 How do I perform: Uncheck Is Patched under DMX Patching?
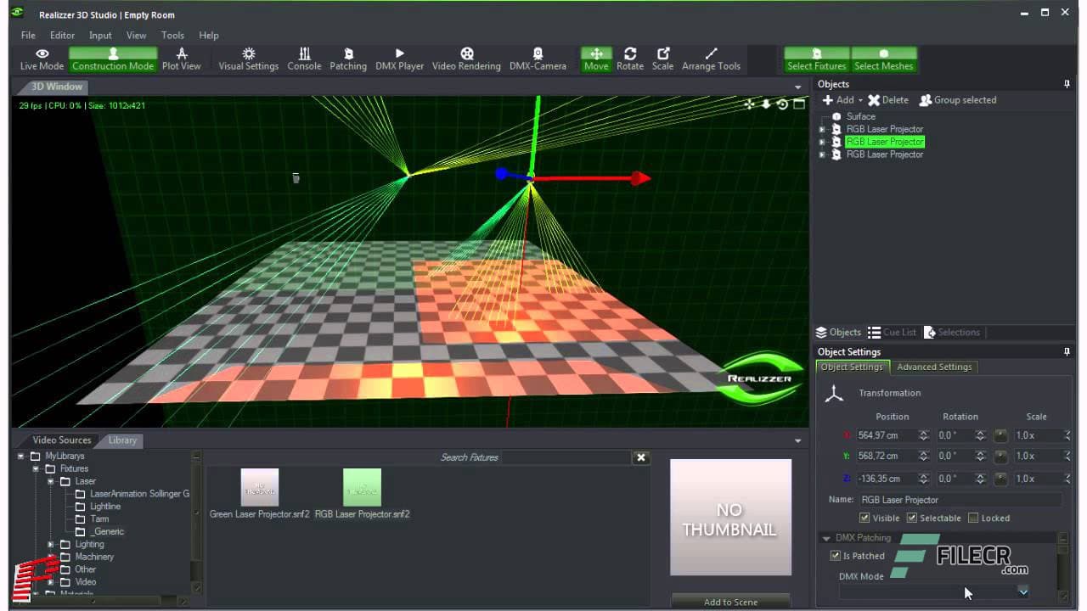(x=835, y=556)
